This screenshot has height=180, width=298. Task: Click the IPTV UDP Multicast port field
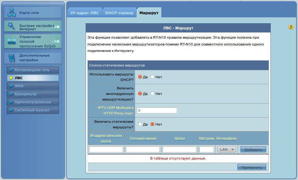[x=157, y=110]
